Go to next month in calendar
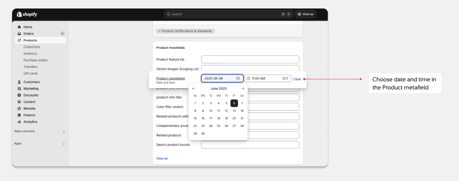The height and width of the screenshot is (181, 459). coord(242,88)
